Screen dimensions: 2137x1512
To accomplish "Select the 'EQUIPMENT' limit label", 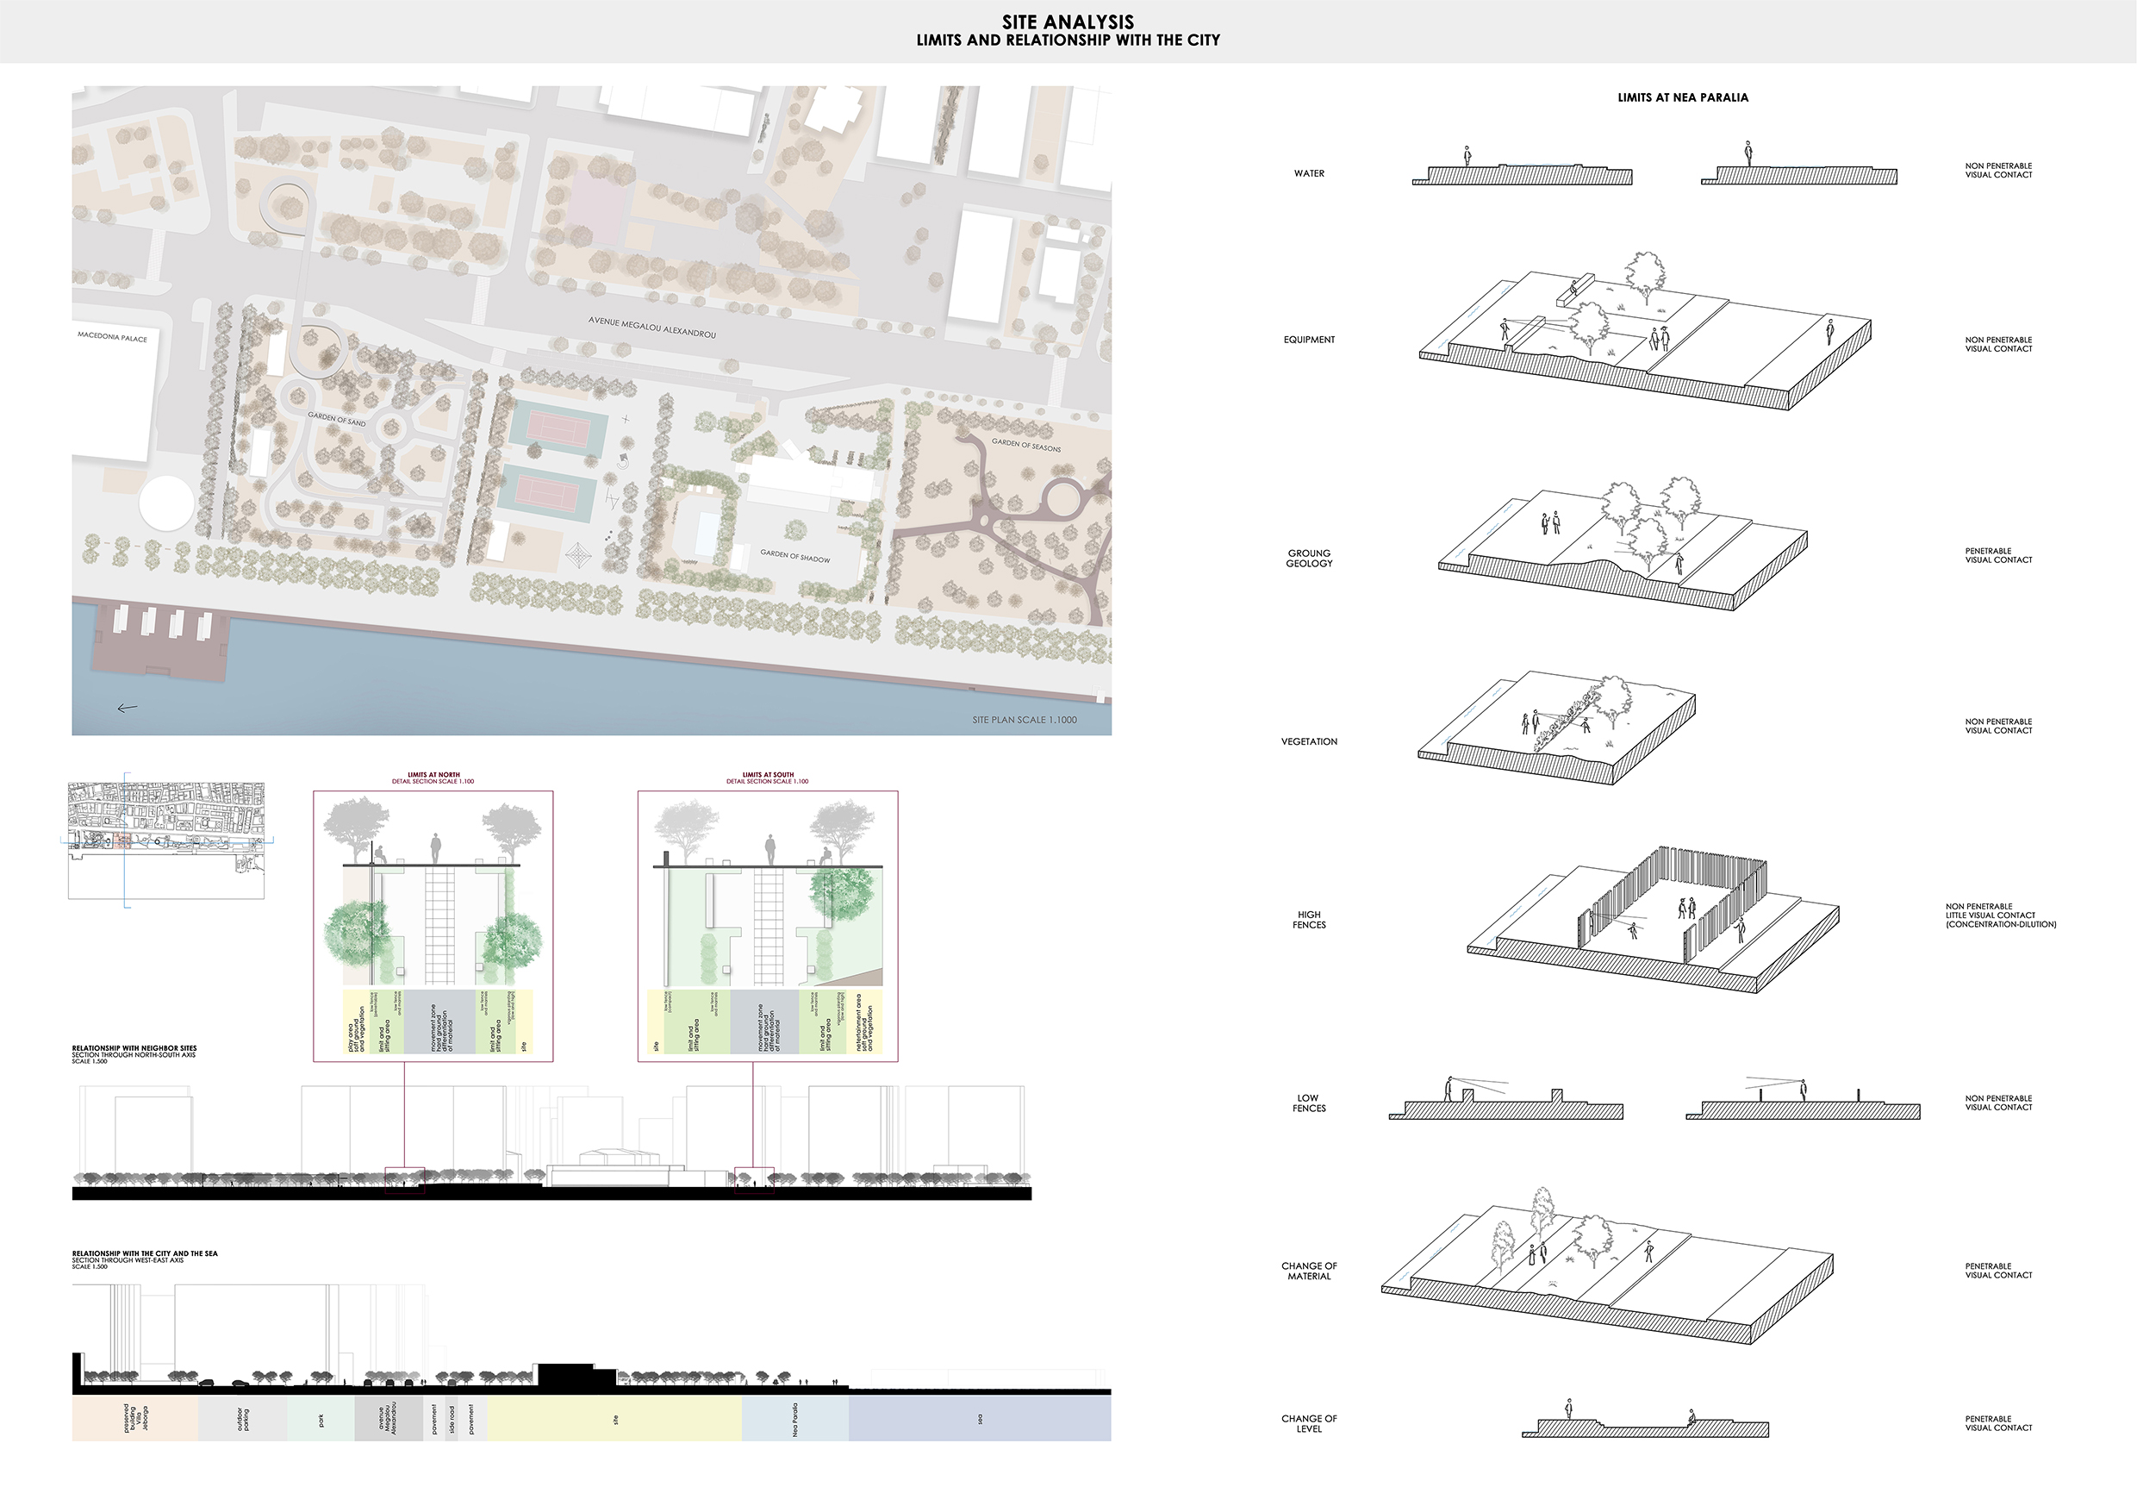I will pyautogui.click(x=1309, y=340).
